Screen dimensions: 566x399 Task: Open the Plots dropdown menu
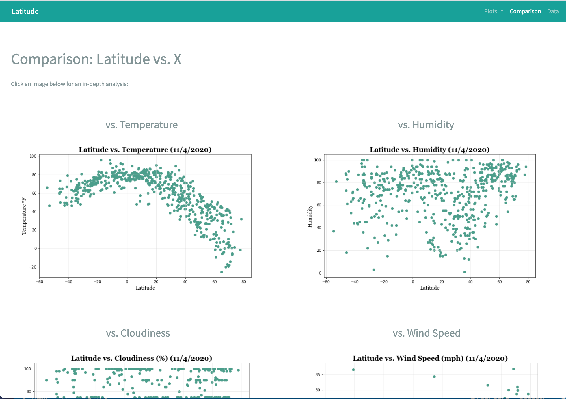490,11
